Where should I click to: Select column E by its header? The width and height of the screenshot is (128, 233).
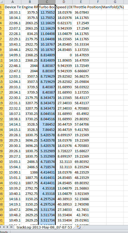(x=81, y=2)
